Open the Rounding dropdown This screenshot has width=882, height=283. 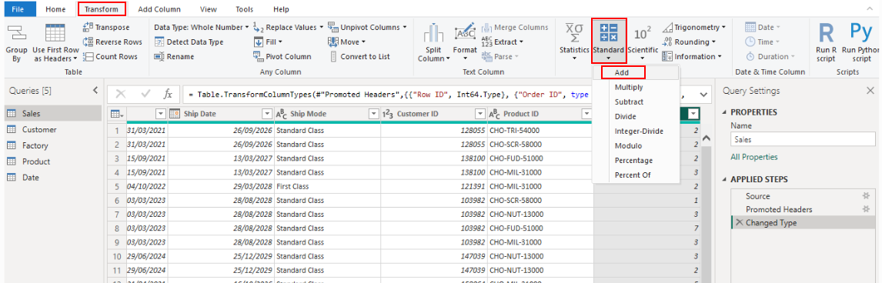tap(689, 42)
